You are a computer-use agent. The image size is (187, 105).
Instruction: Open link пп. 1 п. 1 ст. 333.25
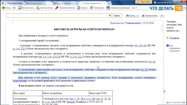[x=50, y=57]
